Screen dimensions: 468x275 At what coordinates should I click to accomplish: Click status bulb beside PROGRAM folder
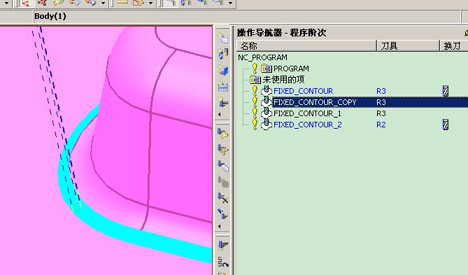pyautogui.click(x=255, y=69)
